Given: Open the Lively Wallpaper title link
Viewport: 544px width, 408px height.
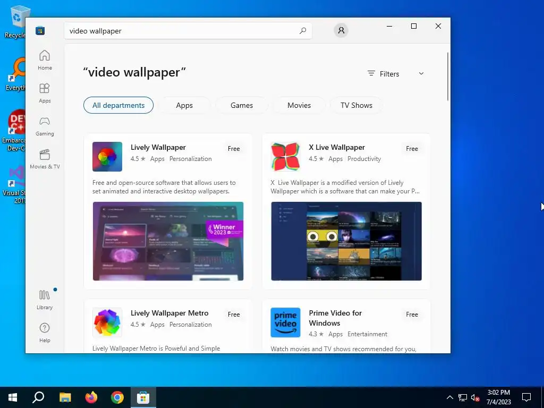Looking at the screenshot, I should 158,147.
